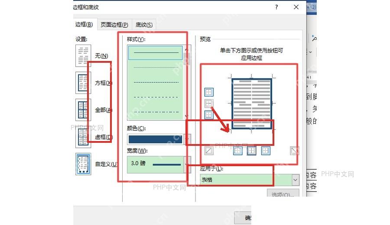
Task: Select the 虚框(D) grid border setting
Action: pos(83,137)
